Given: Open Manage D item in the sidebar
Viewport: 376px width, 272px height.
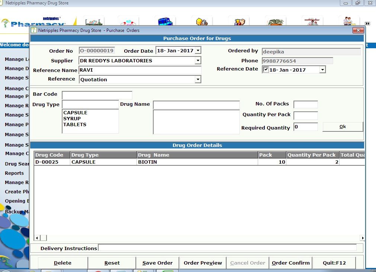Looking at the screenshot, I should point(17,69).
